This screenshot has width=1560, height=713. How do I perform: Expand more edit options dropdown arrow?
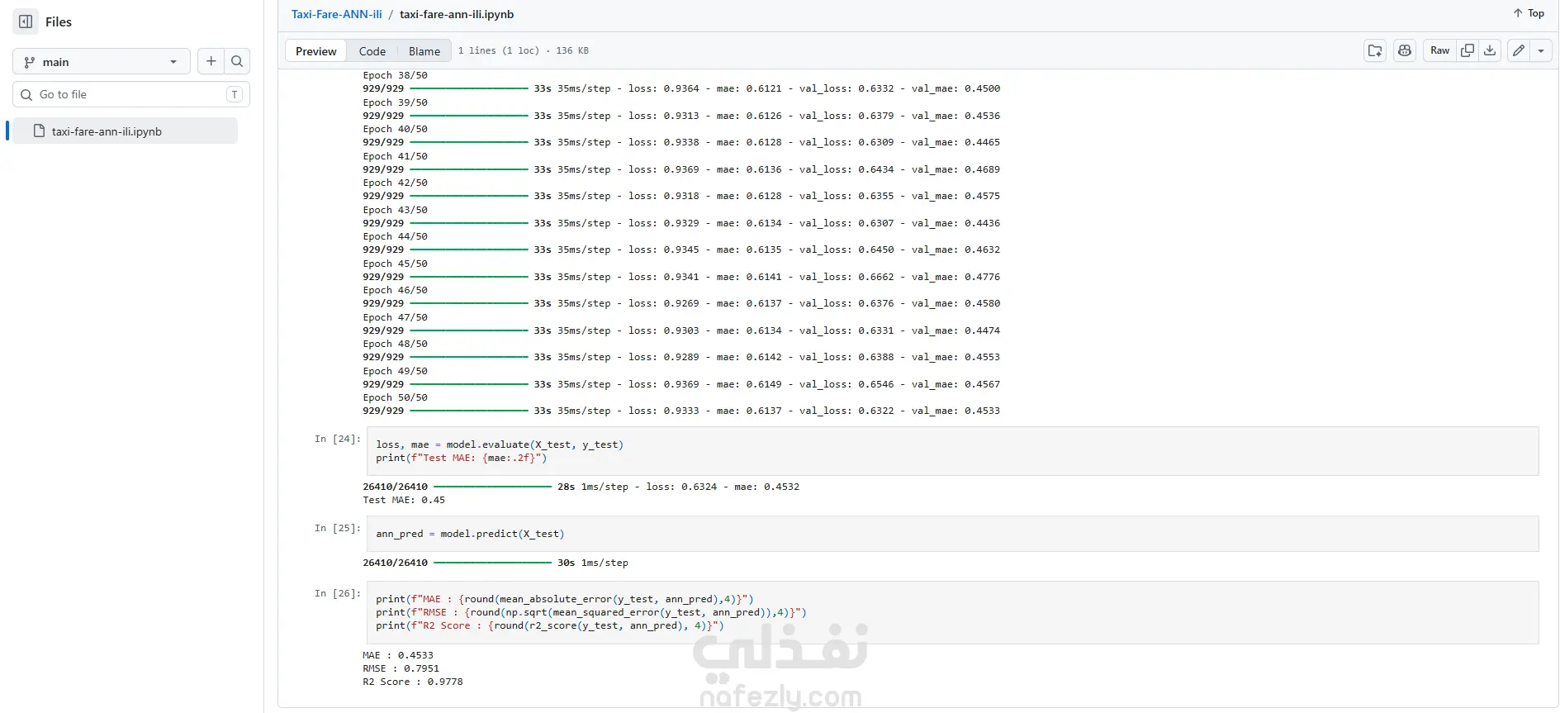[x=1541, y=50]
